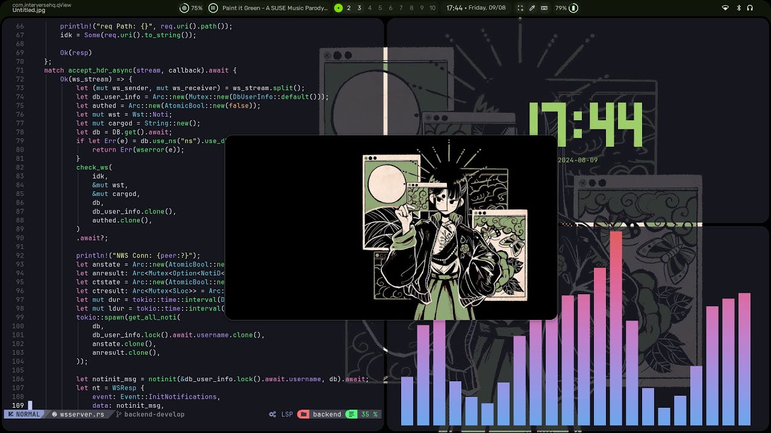Click the CPU usage icon showing 75%
The image size is (771, 433).
pyautogui.click(x=184, y=8)
